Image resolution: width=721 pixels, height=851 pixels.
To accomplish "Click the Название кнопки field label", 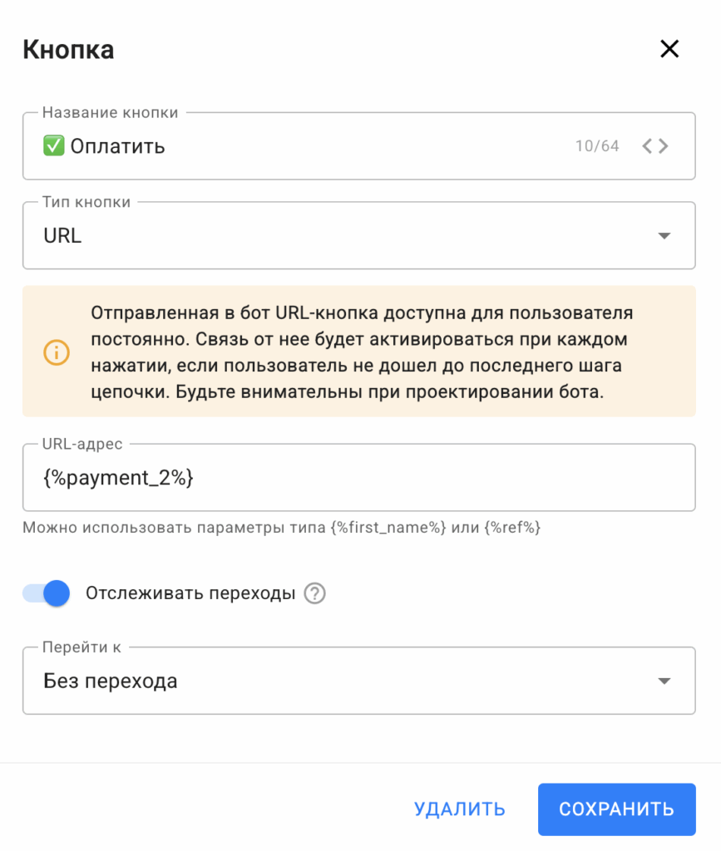I will coord(110,112).
